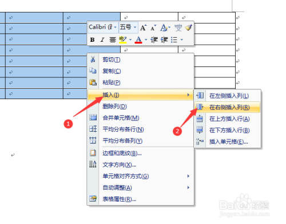Click the merge cells icon
This screenshot has height=224, width=286.
(93, 117)
